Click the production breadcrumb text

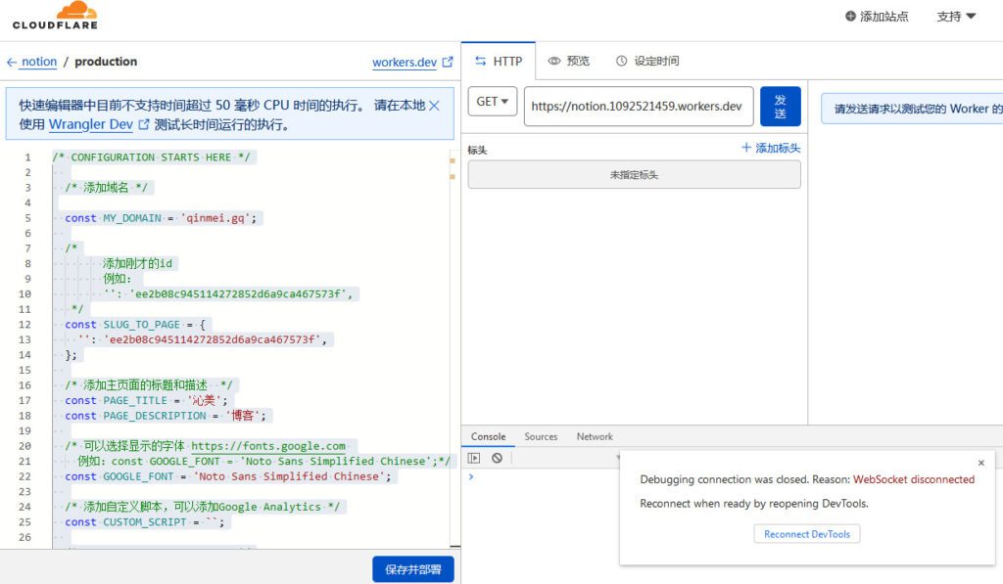point(106,62)
